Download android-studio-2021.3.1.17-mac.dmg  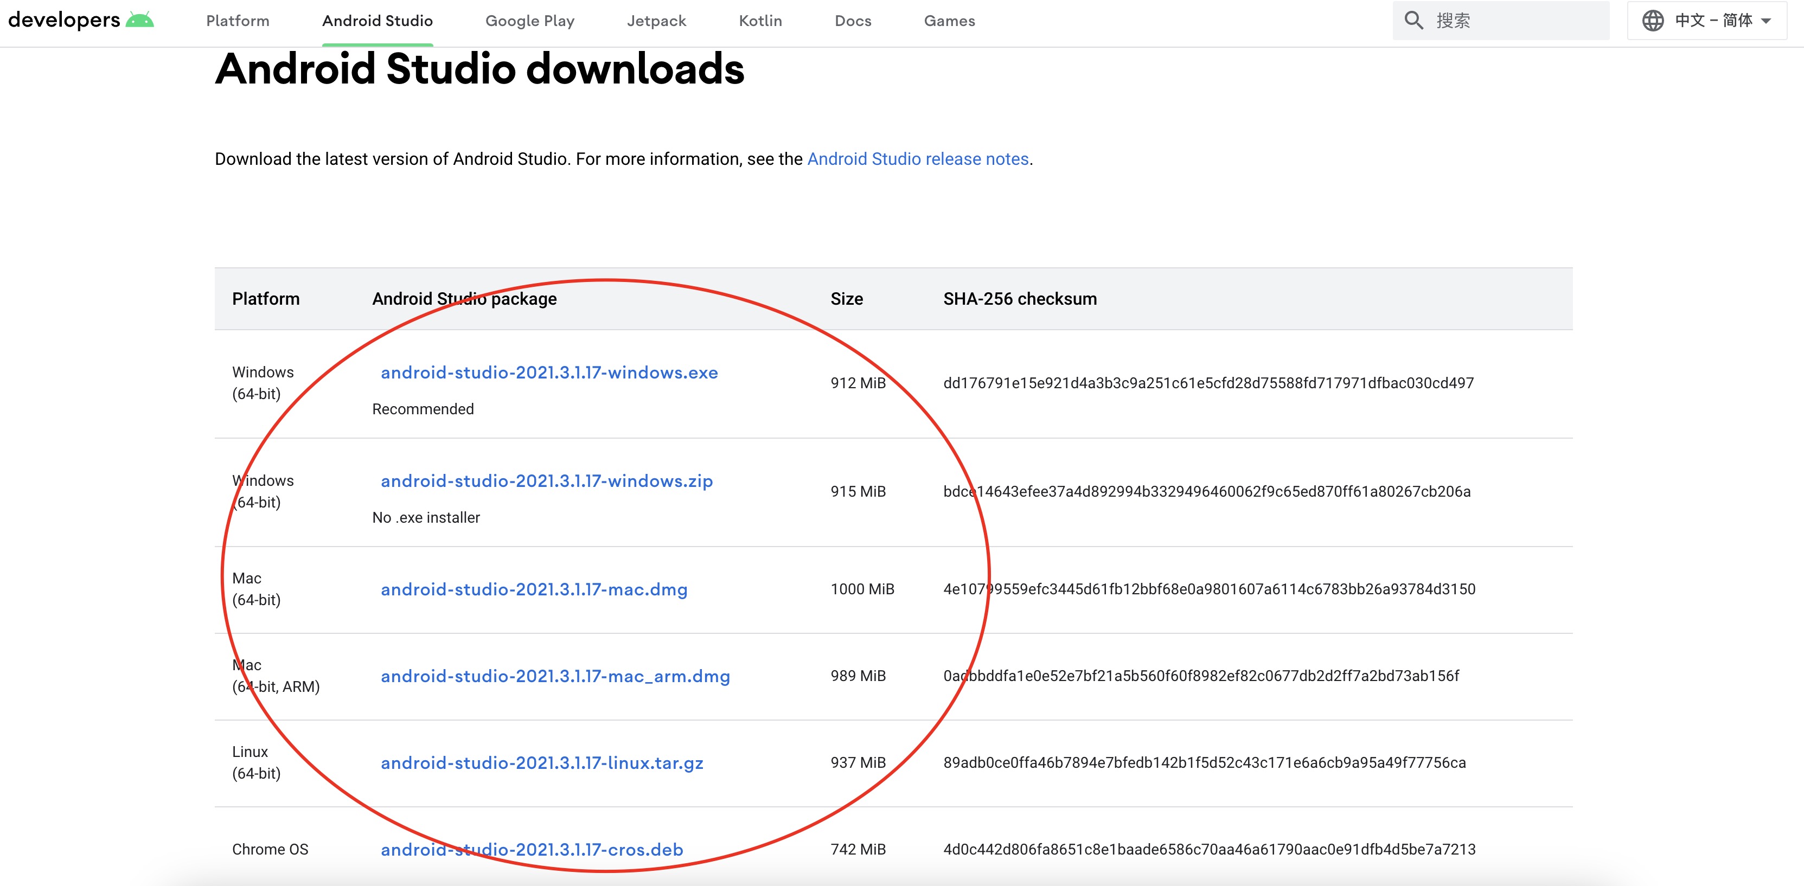[x=534, y=589]
